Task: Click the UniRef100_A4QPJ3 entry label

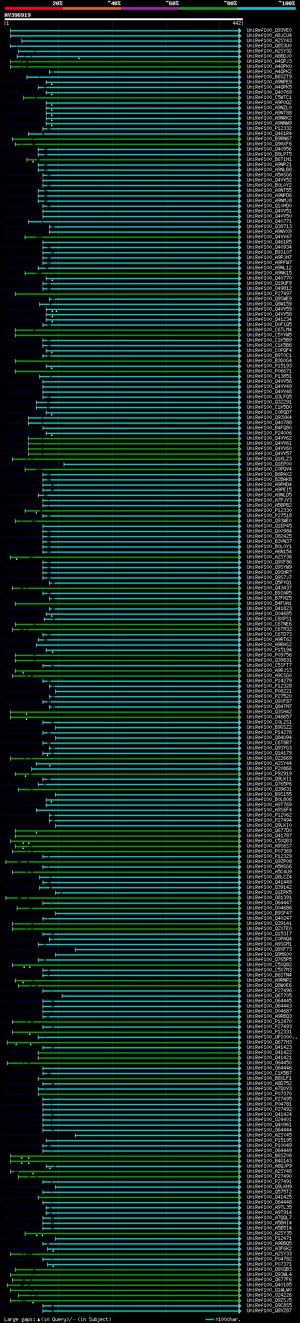Action: click(x=269, y=61)
